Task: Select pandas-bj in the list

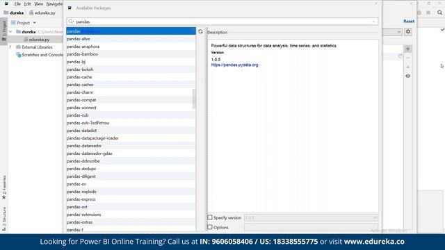Action: (x=131, y=62)
